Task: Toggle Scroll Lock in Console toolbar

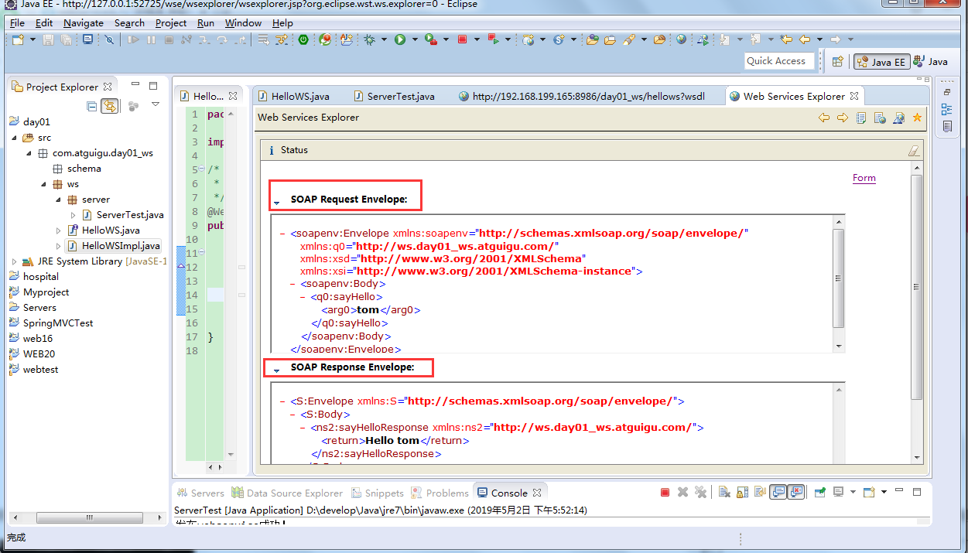Action: point(742,492)
